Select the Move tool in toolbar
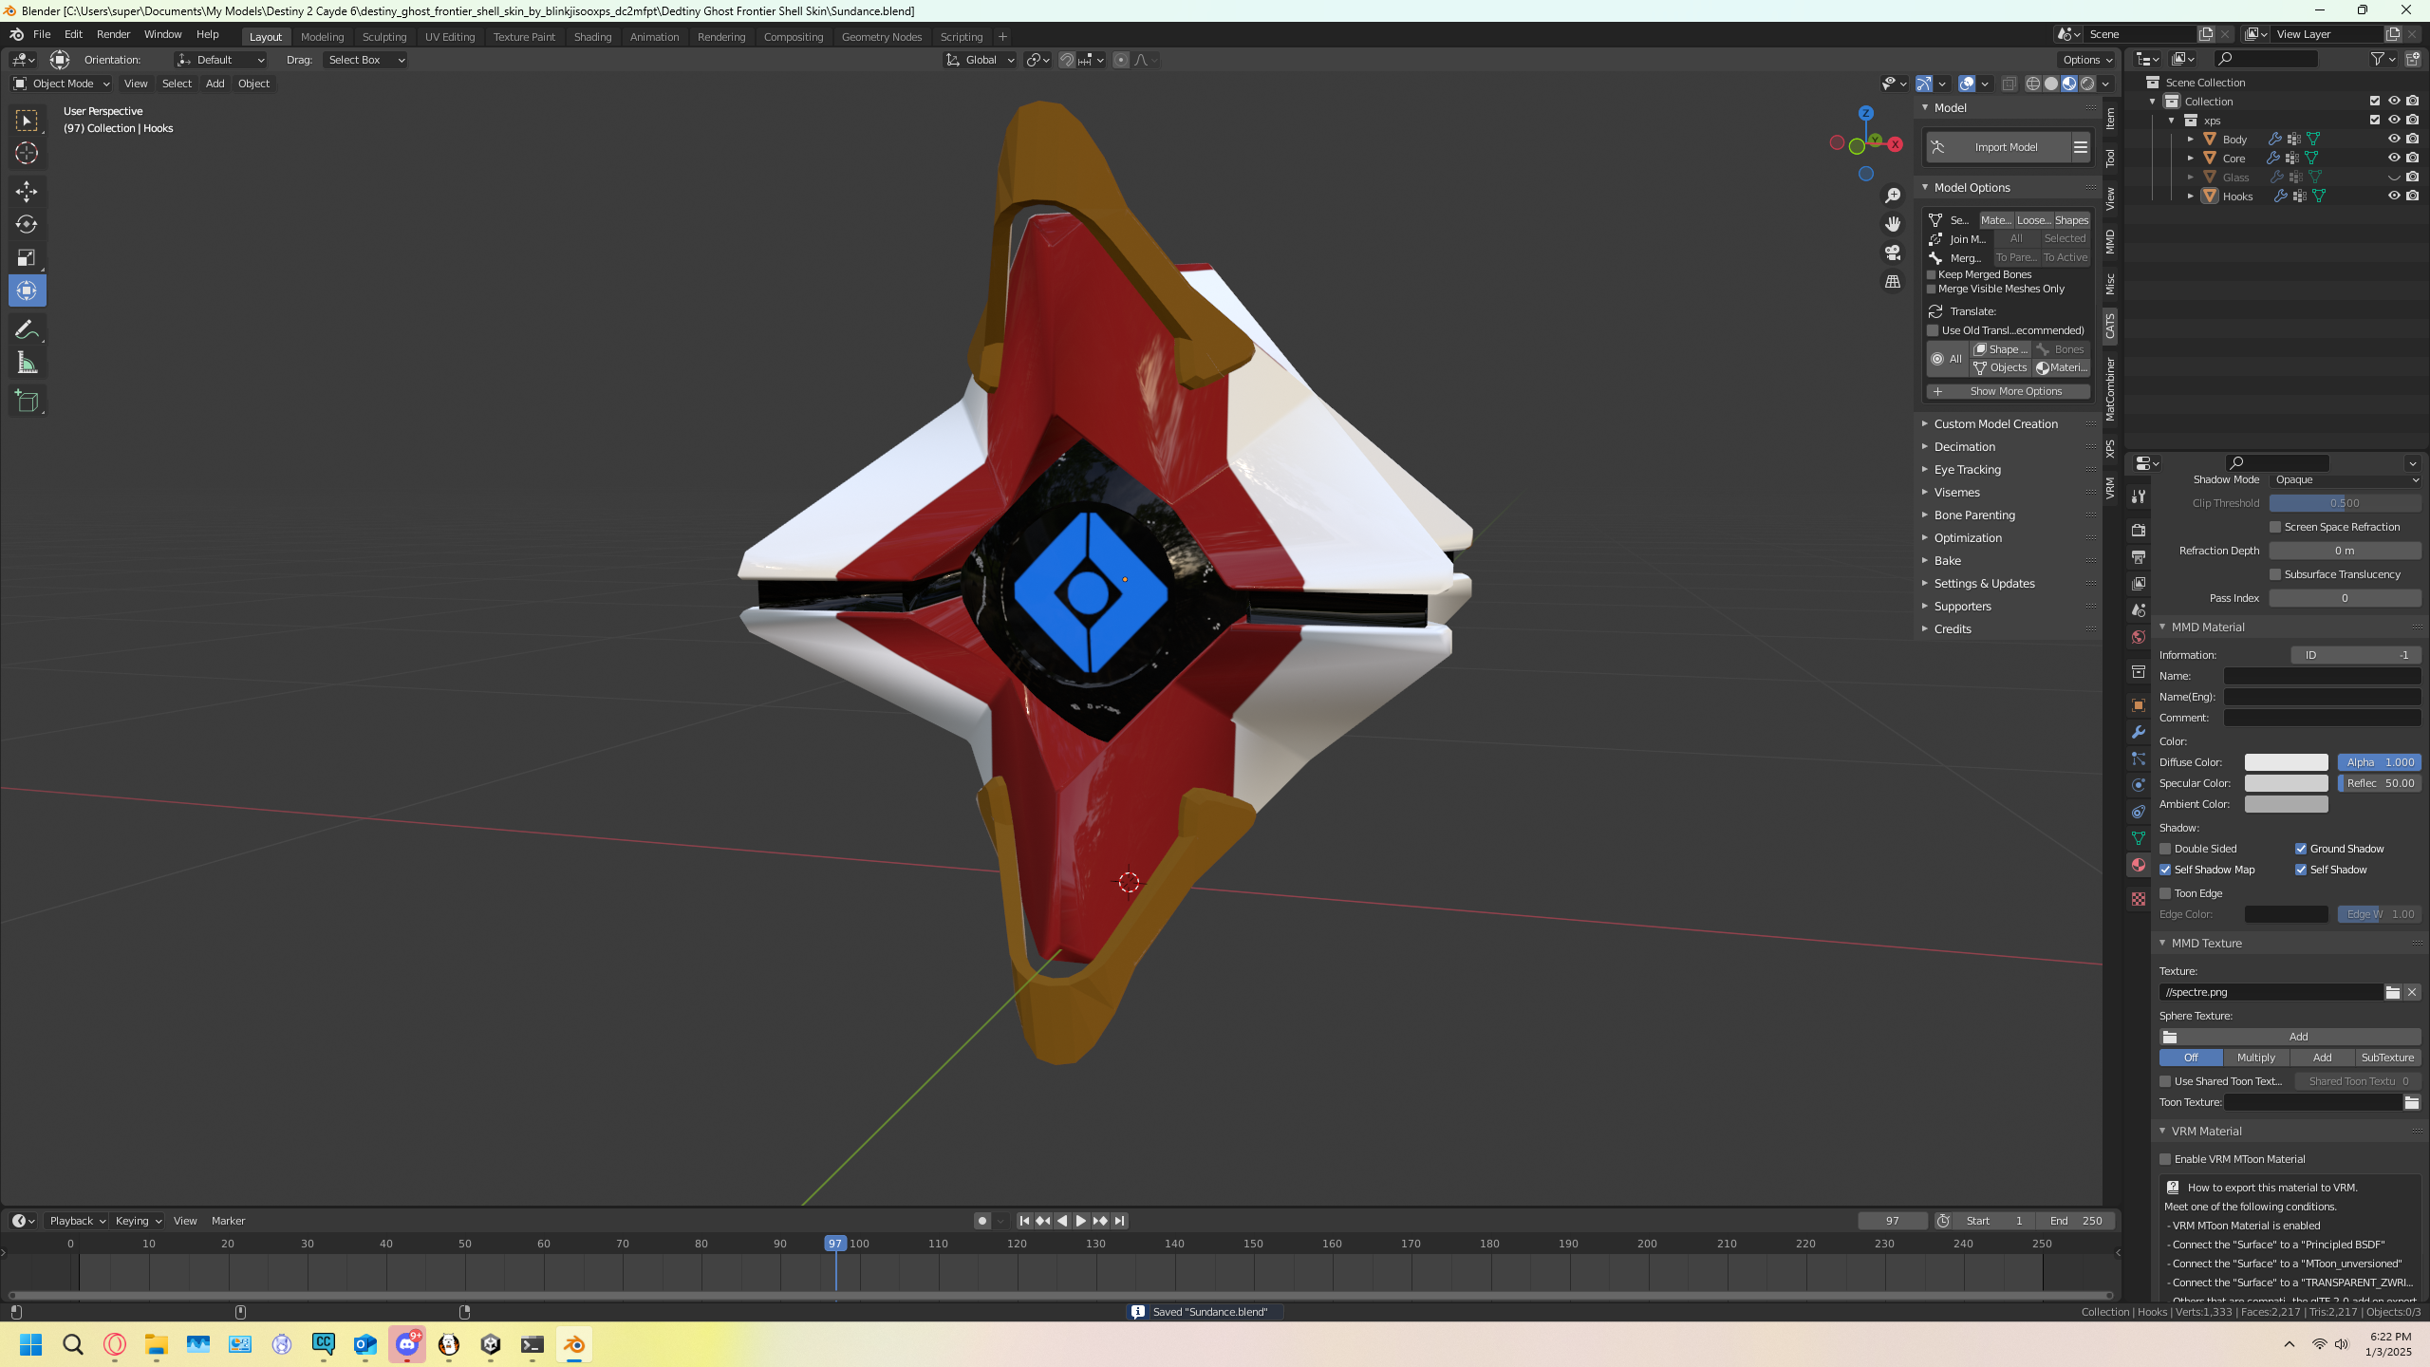The height and width of the screenshot is (1367, 2430). coord(27,192)
